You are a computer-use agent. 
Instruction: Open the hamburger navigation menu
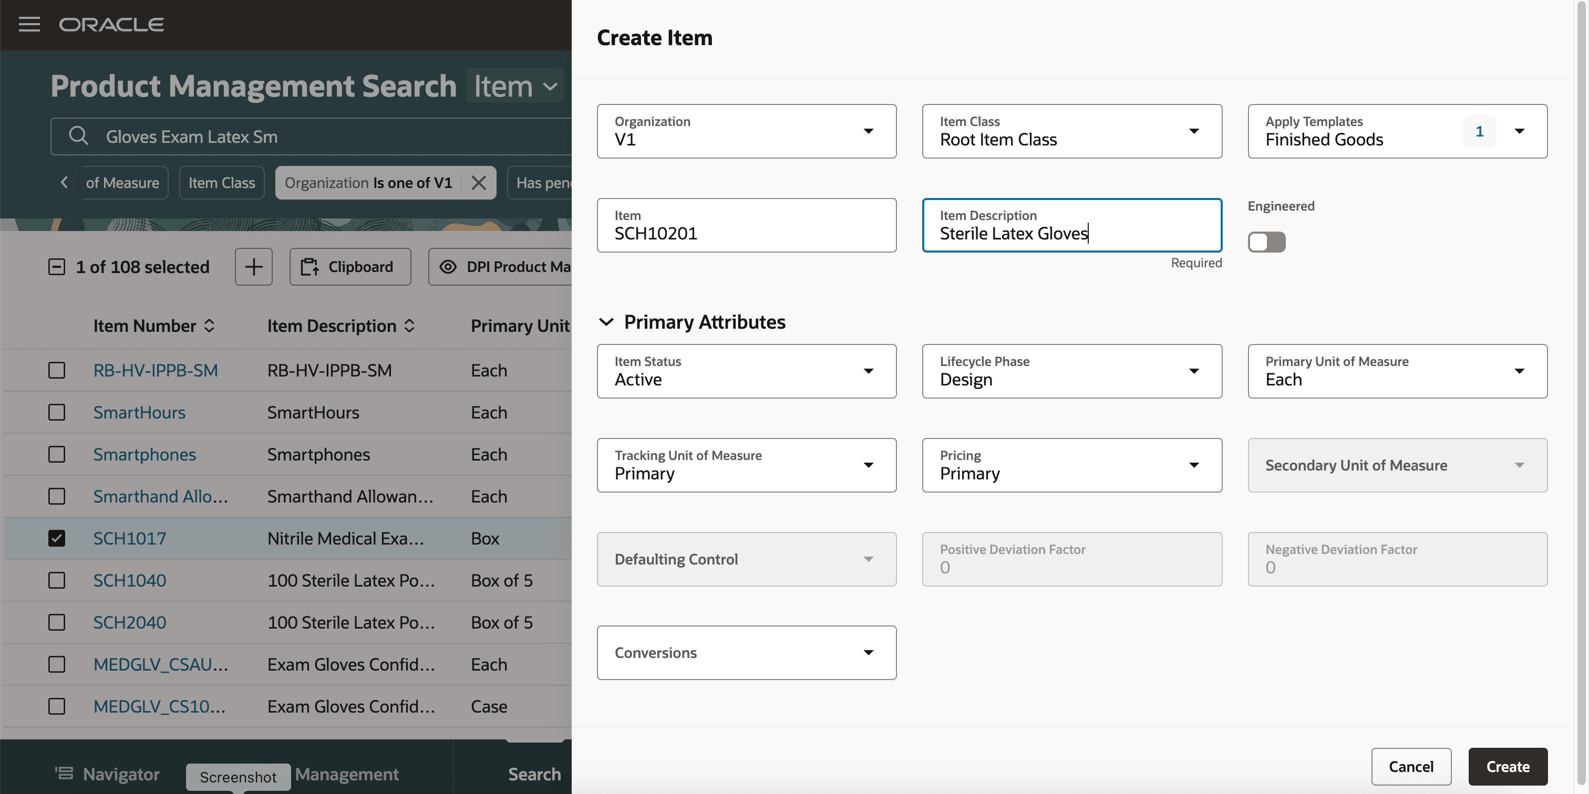click(29, 24)
